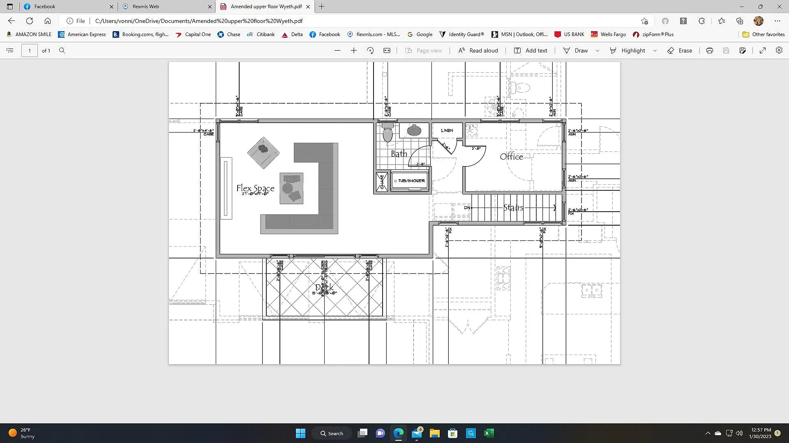Click the Zoom Out icon
789x443 pixels.
337,50
